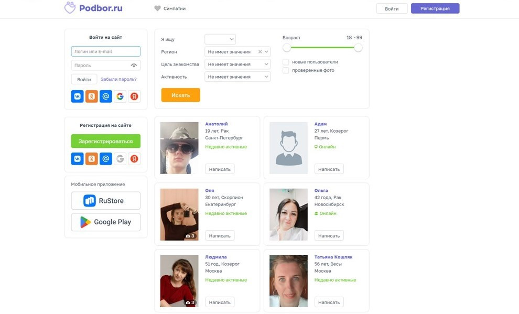Open the Активность dropdown
This screenshot has width=519, height=314.
point(237,77)
